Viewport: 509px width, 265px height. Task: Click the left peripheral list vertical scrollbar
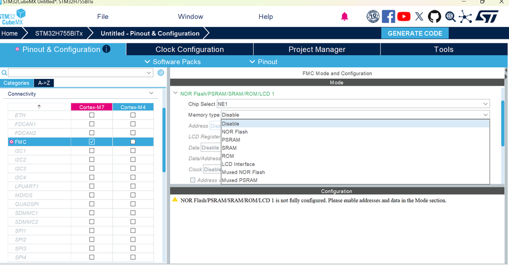pyautogui.click(x=164, y=140)
